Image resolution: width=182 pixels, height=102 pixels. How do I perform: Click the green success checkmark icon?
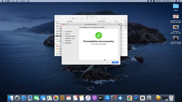(99, 35)
